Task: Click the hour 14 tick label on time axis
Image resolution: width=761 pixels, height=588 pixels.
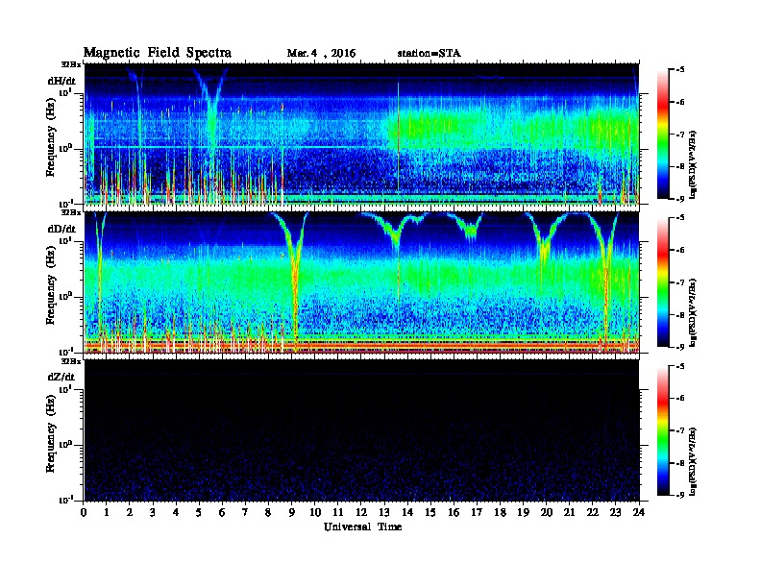Action: point(407,512)
